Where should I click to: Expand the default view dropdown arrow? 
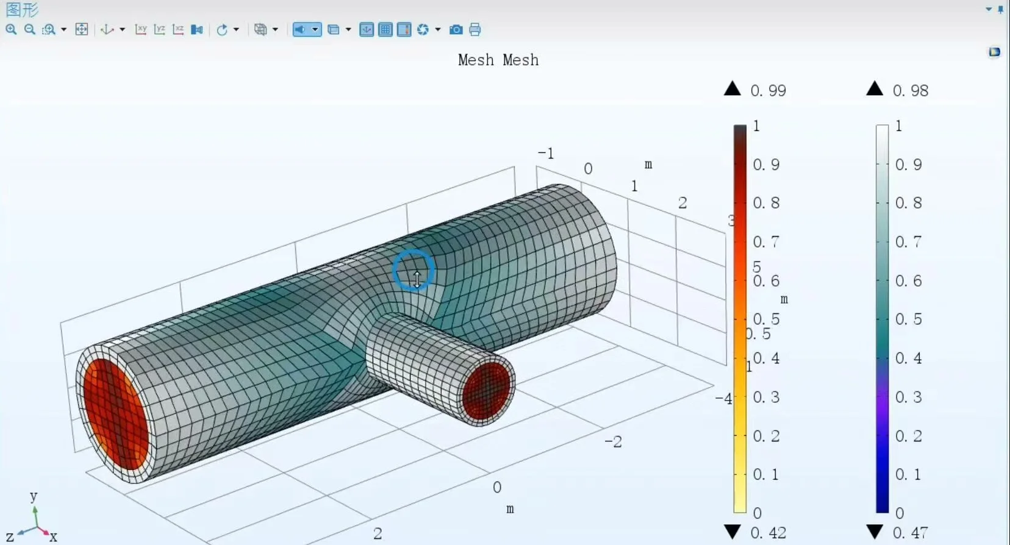pyautogui.click(x=122, y=29)
